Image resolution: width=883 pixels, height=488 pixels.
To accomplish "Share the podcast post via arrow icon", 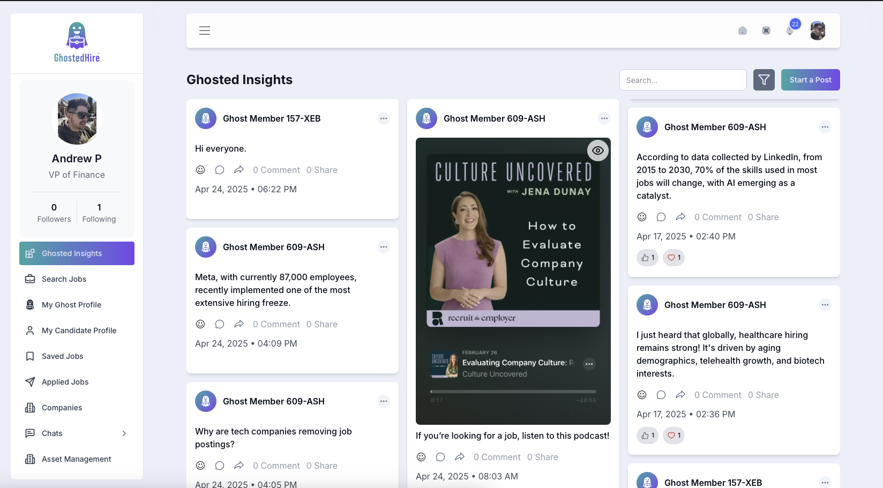I will click(x=460, y=457).
